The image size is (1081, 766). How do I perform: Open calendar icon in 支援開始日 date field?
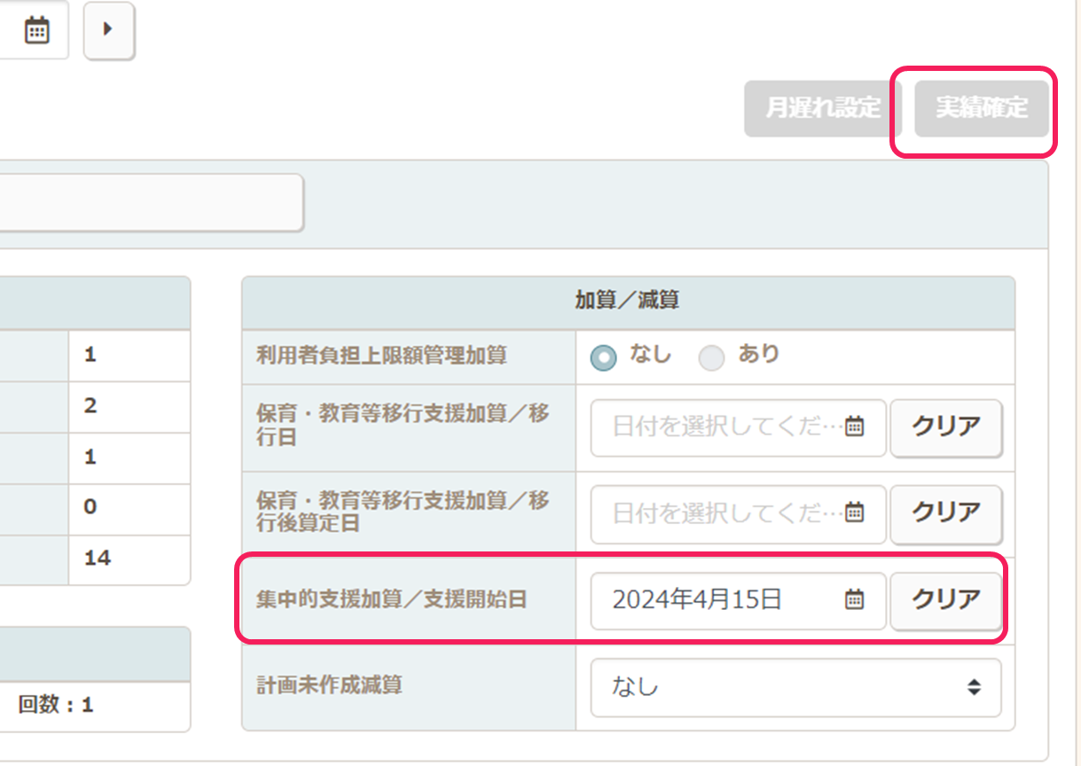(853, 600)
